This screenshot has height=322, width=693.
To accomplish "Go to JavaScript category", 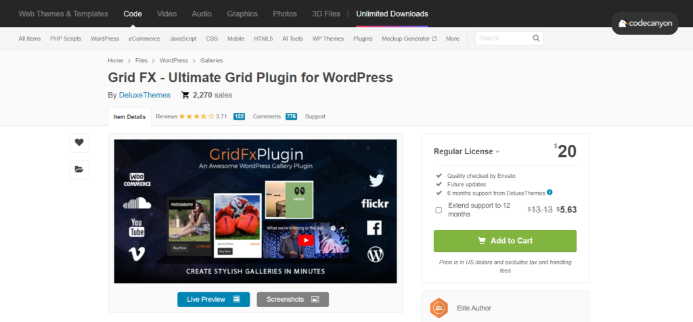I will 183,39.
